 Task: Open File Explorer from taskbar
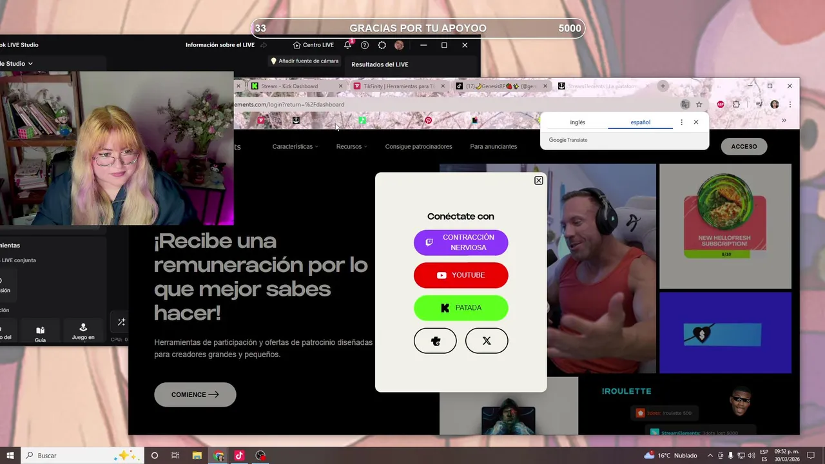click(197, 455)
